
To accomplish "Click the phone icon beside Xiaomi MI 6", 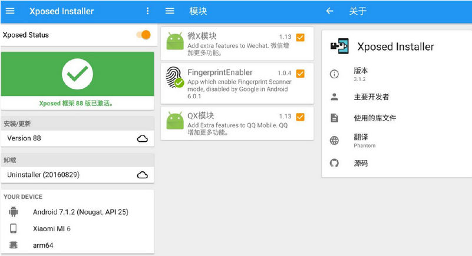I will coord(13,229).
